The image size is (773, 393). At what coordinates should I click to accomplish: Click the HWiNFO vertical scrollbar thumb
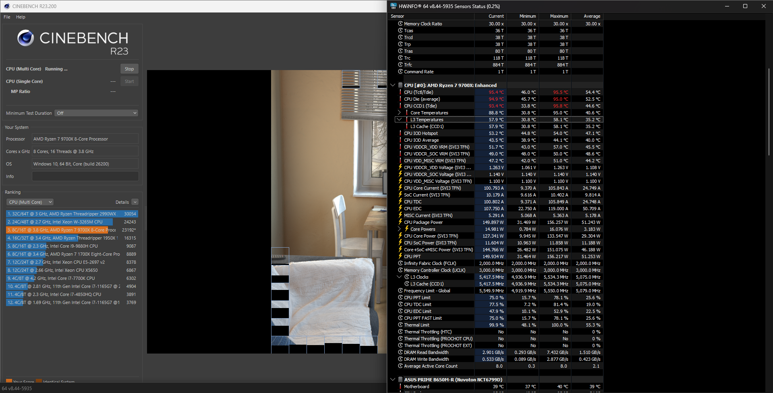(769, 112)
